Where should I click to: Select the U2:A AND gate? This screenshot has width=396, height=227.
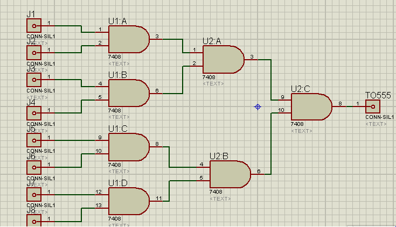223,60
